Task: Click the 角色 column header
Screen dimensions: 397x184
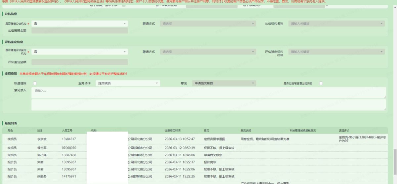Action: coord(10,131)
